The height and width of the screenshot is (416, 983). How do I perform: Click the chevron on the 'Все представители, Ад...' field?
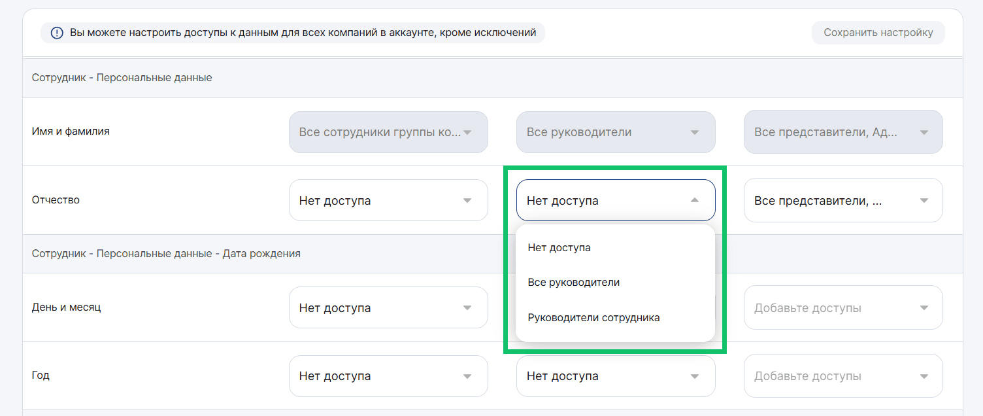point(924,132)
